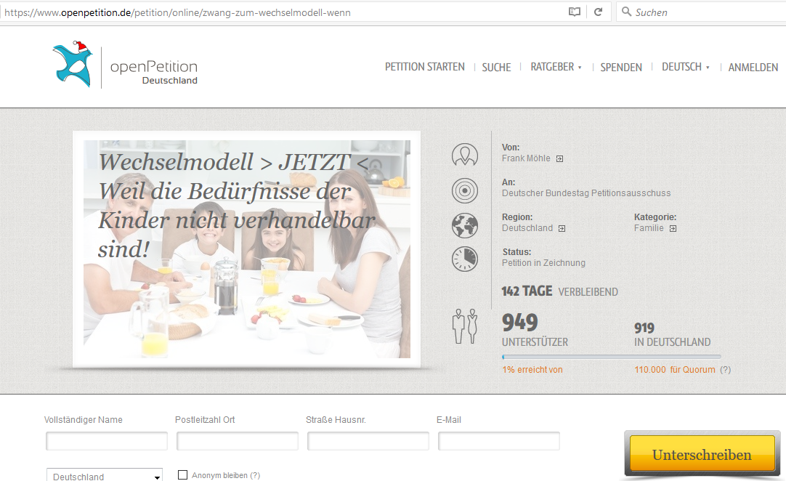Open the Deutsch language dropdown
The width and height of the screenshot is (786, 481).
[685, 67]
